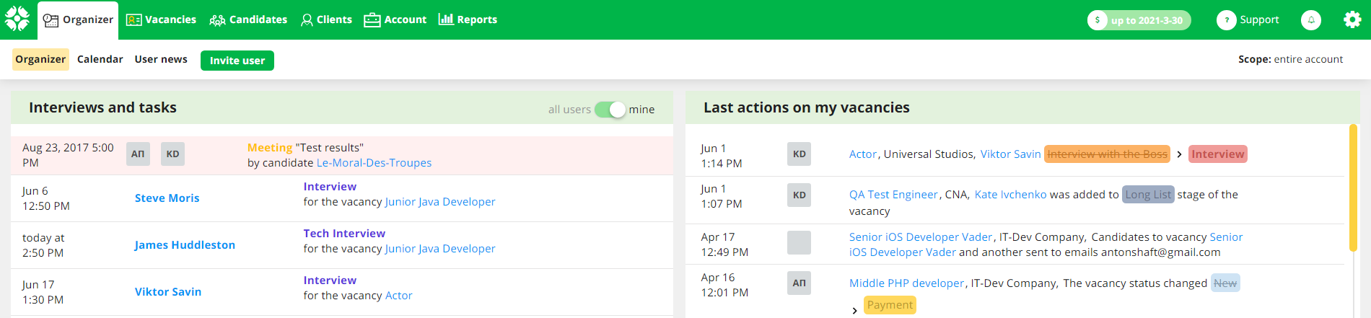Toggle the all users / mine switch
1371x318 pixels.
pyautogui.click(x=610, y=110)
